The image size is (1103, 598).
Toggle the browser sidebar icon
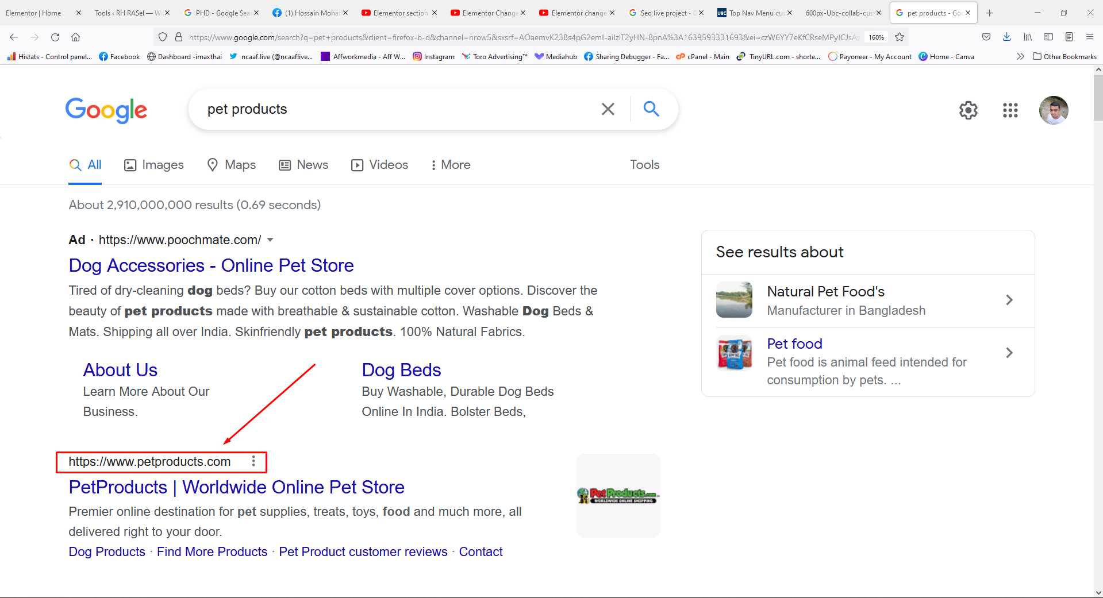click(1048, 37)
